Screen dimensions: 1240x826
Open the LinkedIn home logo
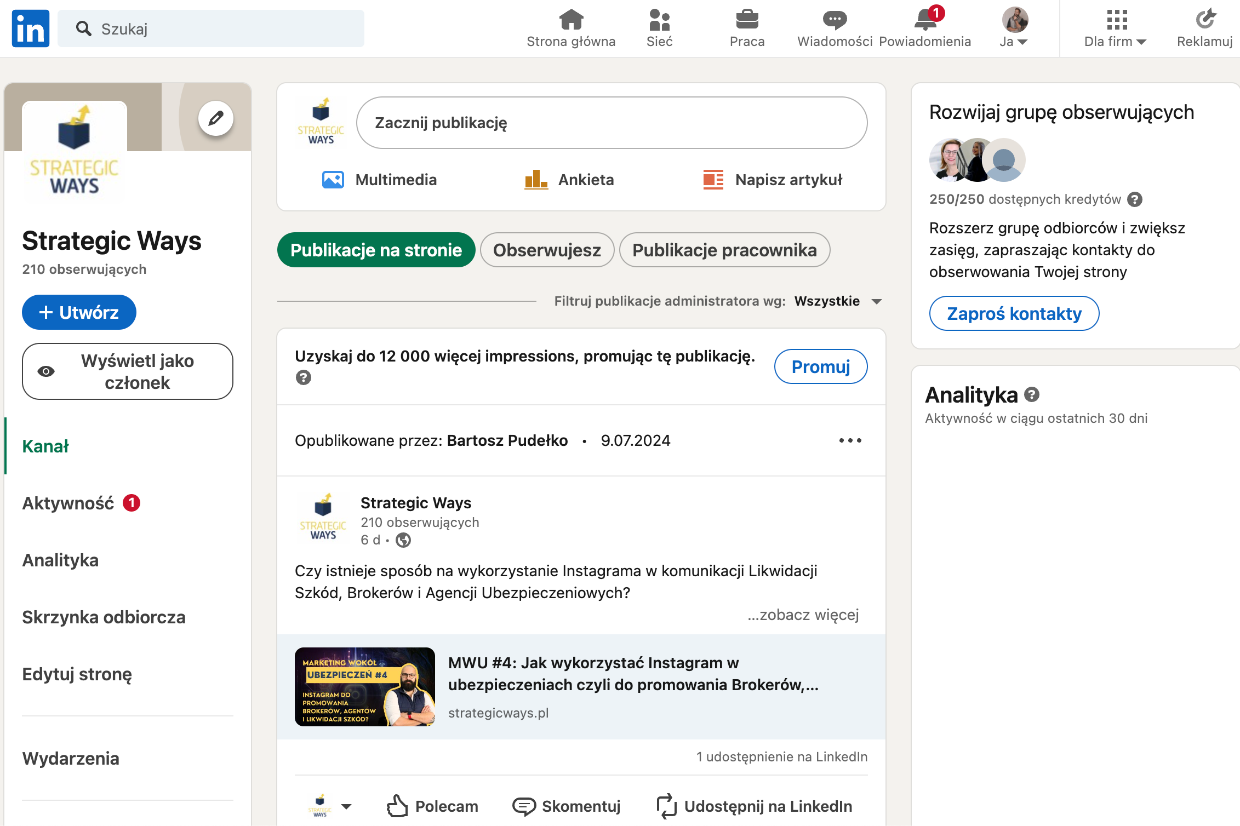click(x=31, y=28)
